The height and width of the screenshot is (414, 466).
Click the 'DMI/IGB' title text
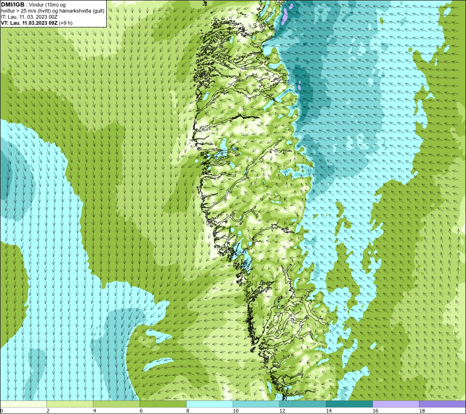point(13,5)
